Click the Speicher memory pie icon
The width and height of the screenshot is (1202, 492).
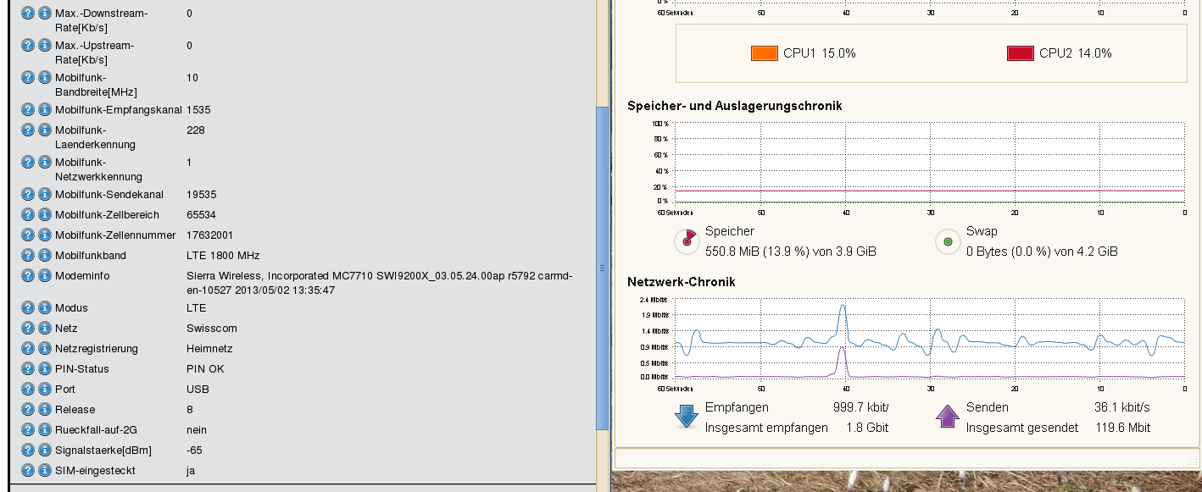coord(686,241)
